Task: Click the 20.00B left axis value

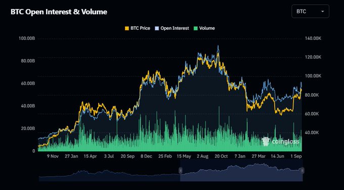Action: (28, 129)
